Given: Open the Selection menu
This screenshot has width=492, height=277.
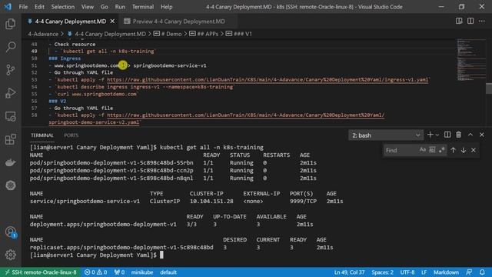Looking at the screenshot, I should click(63, 7).
